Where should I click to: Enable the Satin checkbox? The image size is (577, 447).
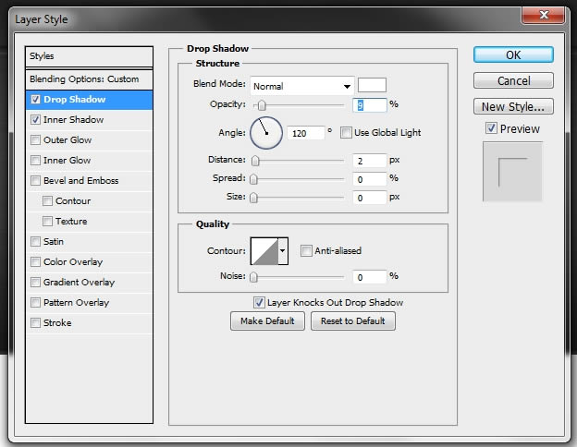(36, 242)
